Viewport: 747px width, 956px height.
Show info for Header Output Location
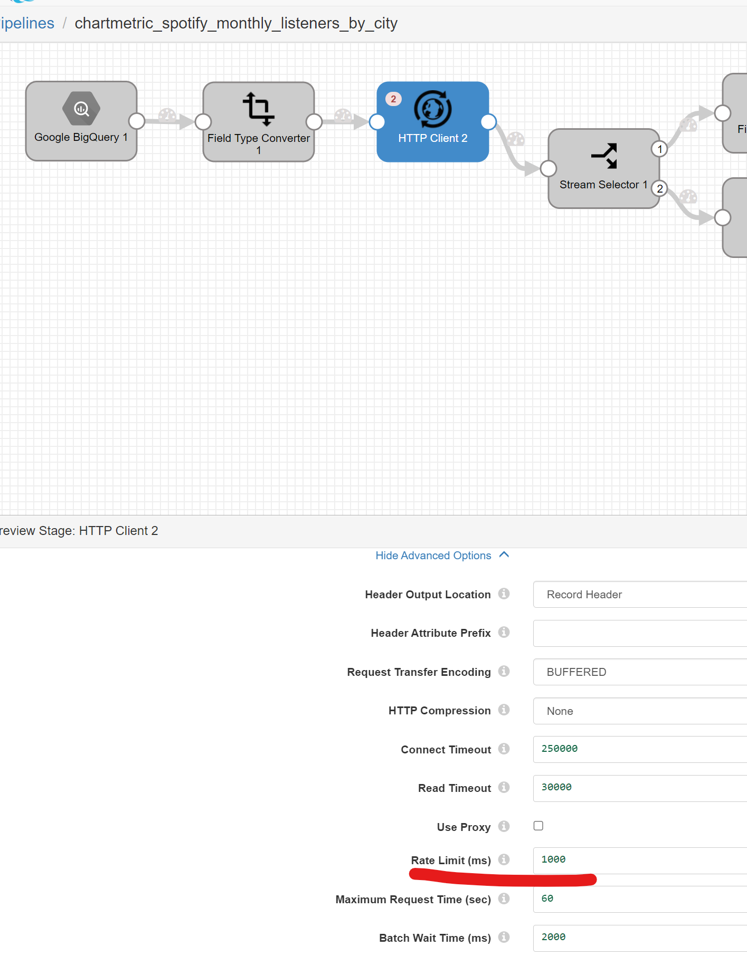(504, 594)
